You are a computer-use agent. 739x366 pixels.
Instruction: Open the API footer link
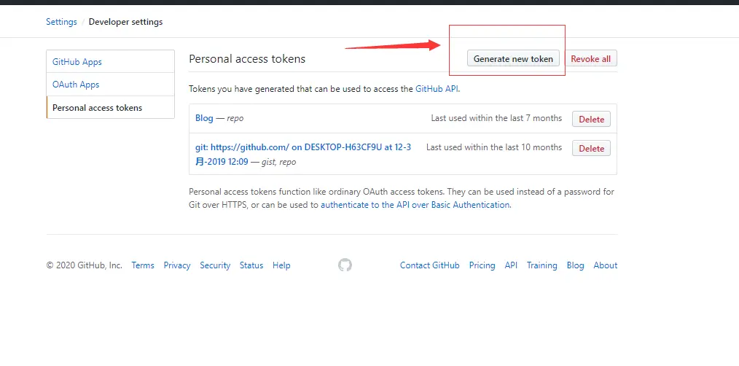[511, 265]
